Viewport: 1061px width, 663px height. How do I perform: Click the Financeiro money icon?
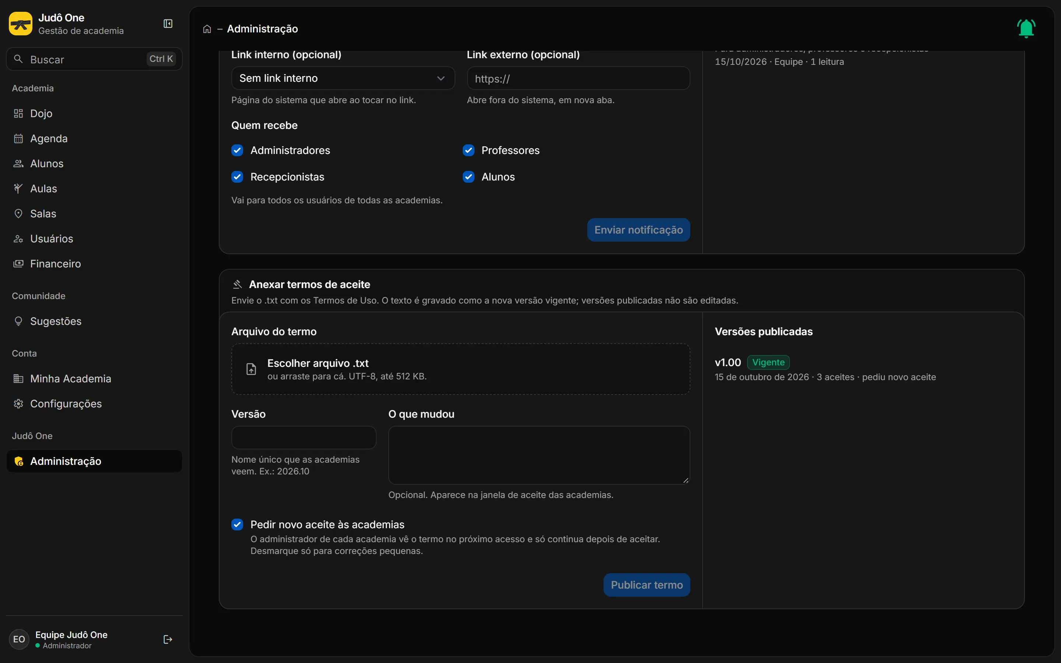(18, 263)
